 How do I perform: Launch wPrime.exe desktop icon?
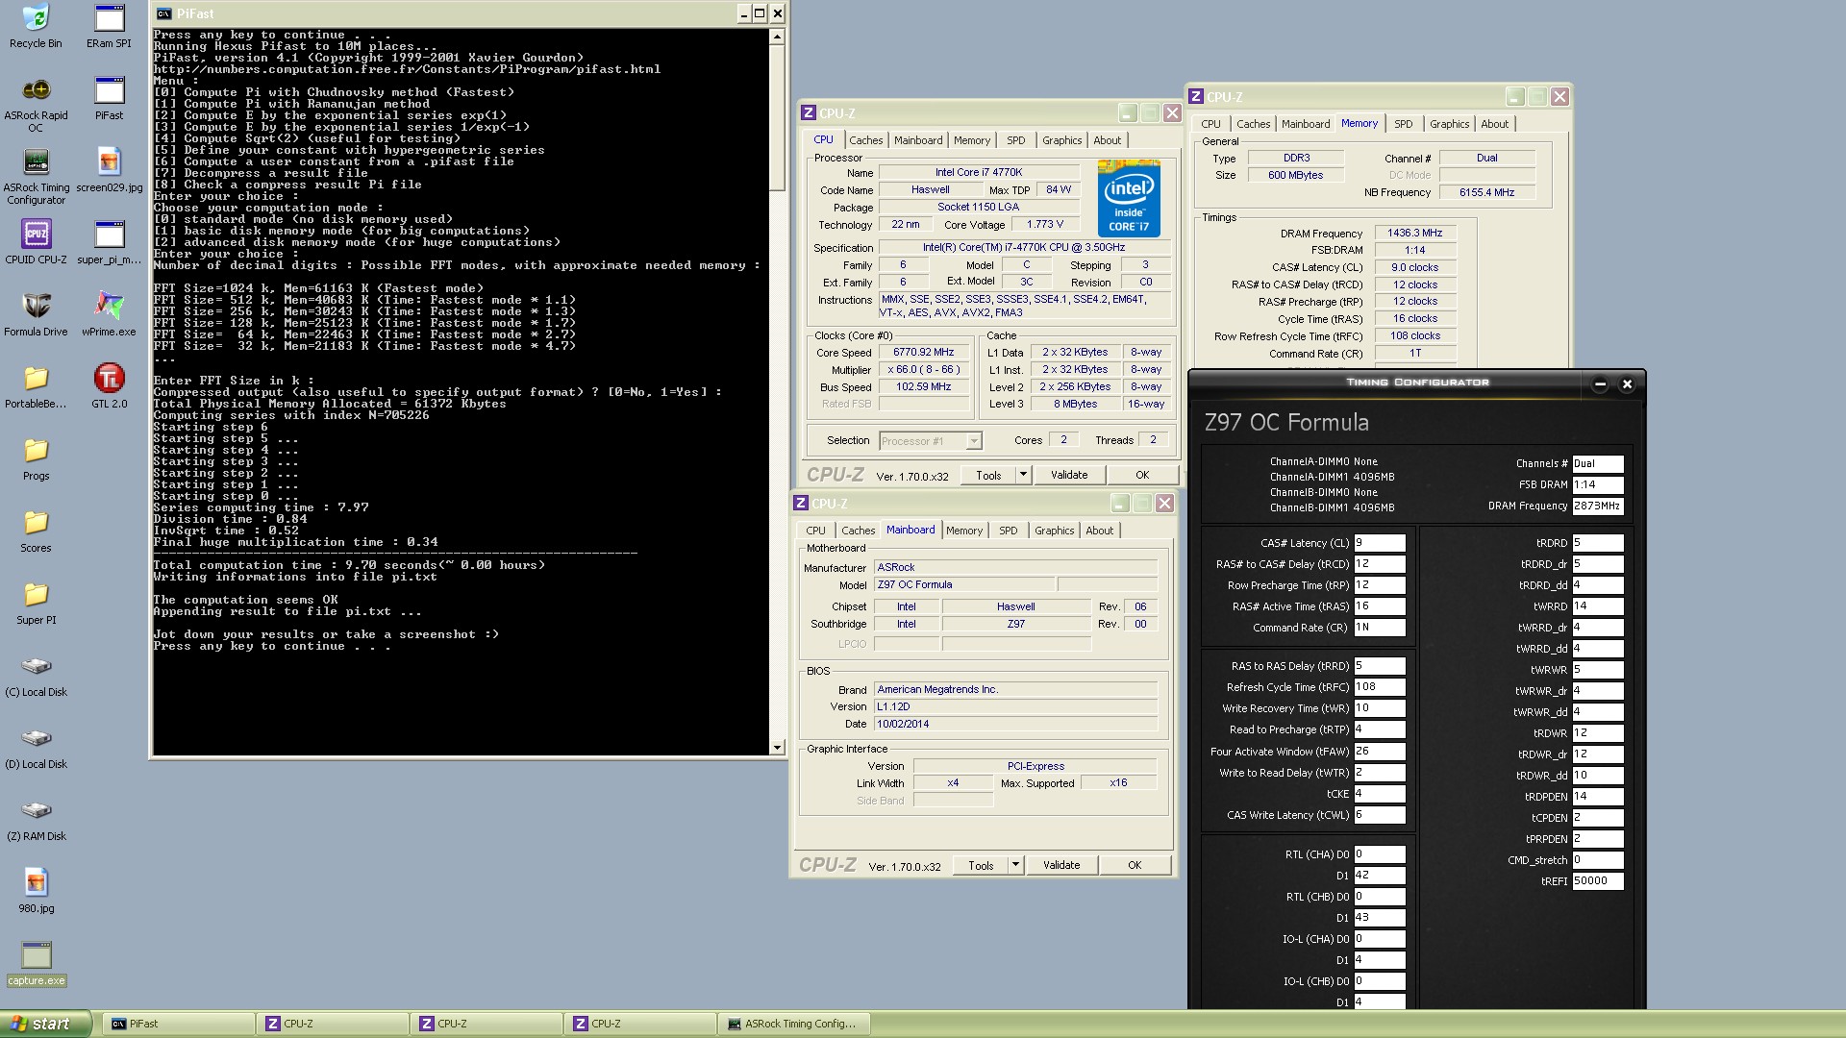(x=109, y=314)
